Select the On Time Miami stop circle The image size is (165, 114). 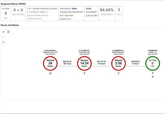coord(153,64)
